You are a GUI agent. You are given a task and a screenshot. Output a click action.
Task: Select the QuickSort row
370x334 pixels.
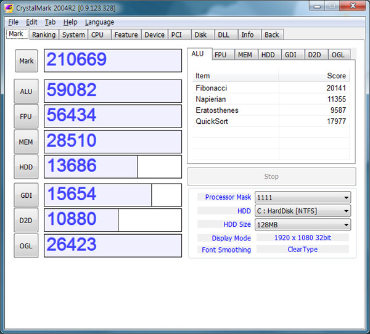pos(271,121)
